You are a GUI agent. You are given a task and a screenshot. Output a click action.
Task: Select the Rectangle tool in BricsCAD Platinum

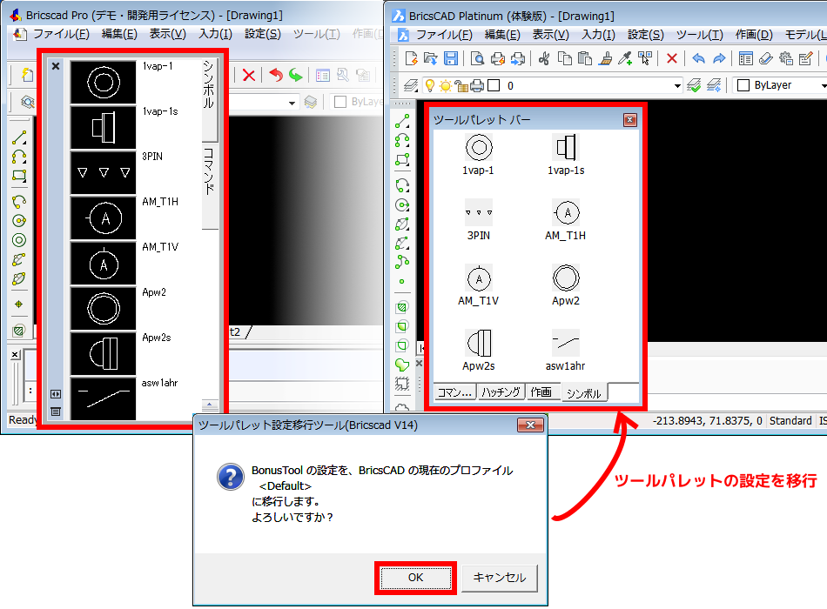click(x=402, y=159)
